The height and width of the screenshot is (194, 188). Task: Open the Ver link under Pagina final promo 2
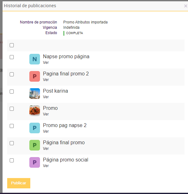pyautogui.click(x=46, y=80)
